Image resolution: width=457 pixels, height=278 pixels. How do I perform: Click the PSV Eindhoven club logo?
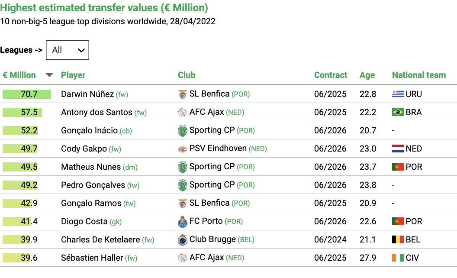[x=183, y=149]
